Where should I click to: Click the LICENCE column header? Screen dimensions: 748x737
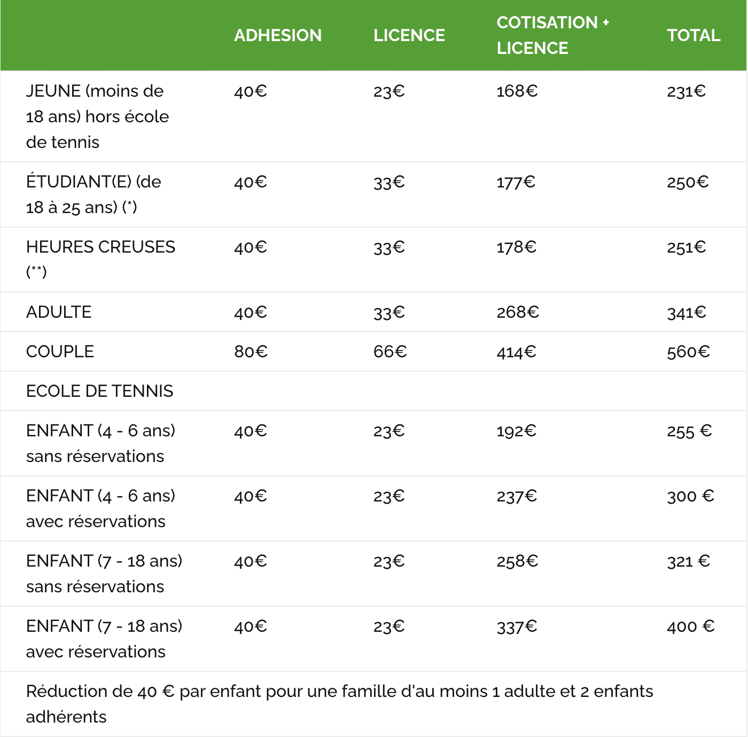409,35
